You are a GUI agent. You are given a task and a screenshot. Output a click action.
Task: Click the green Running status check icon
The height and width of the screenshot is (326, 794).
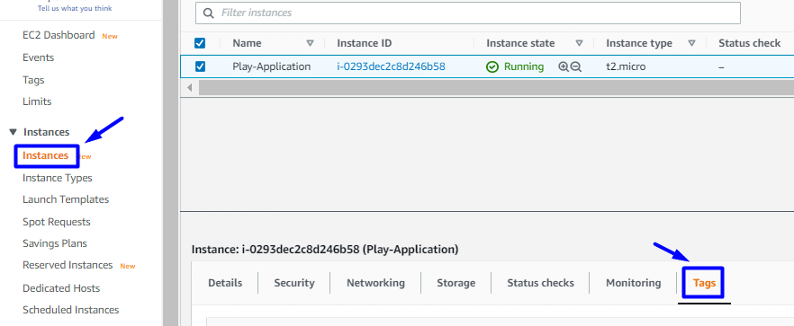tap(492, 66)
